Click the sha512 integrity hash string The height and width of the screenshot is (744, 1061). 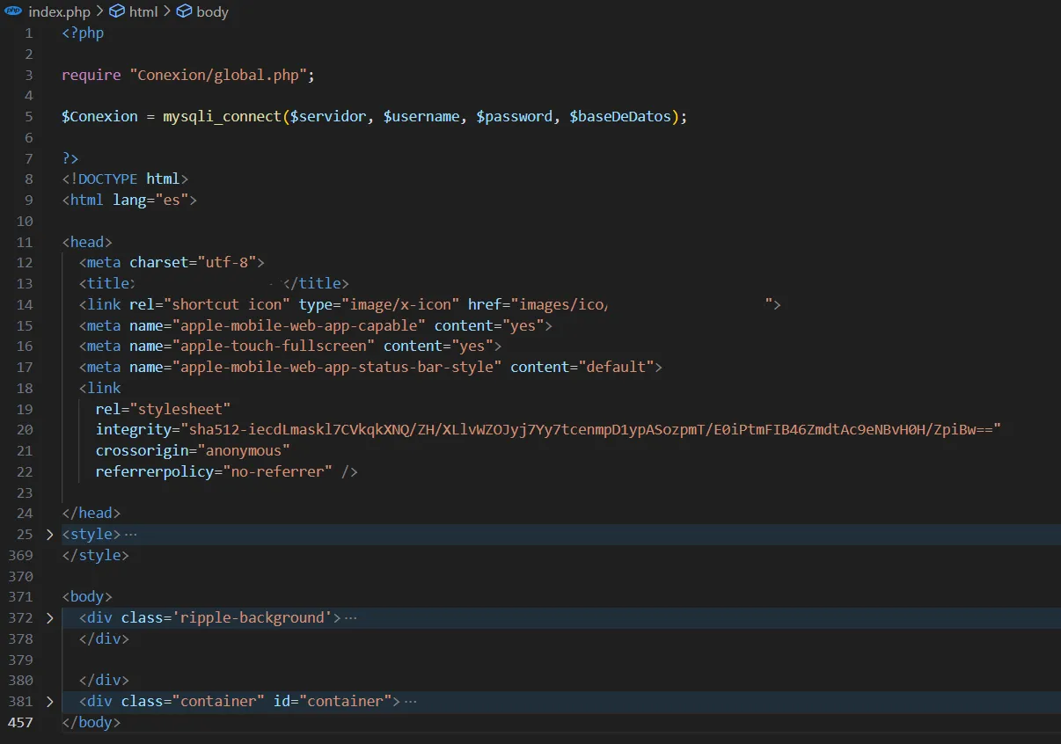coord(590,429)
